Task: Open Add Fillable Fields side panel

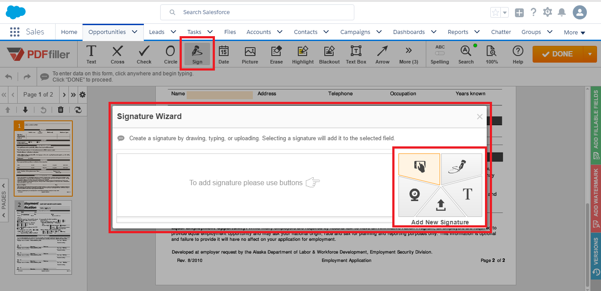Action: pyautogui.click(x=596, y=125)
